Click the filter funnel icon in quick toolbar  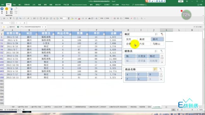pyautogui.click(x=11, y=19)
